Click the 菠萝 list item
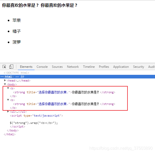 coord(17,42)
